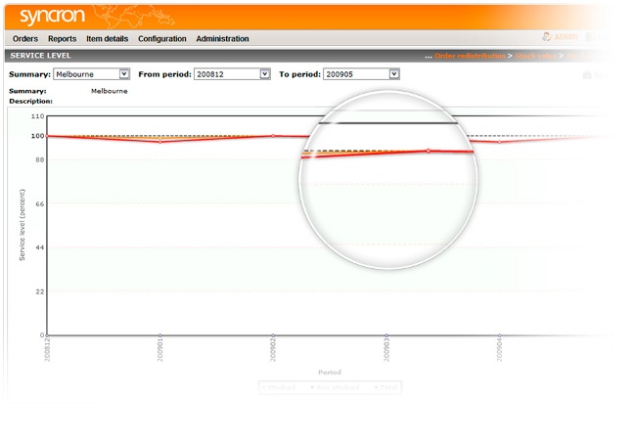Click the 200904 data point on red line
This screenshot has width=636, height=440.
click(499, 142)
